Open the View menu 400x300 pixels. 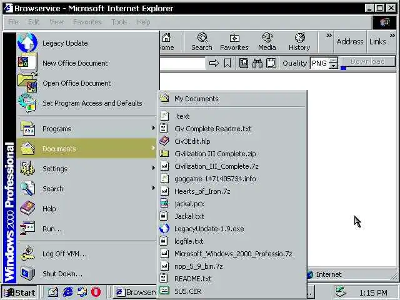pyautogui.click(x=57, y=22)
